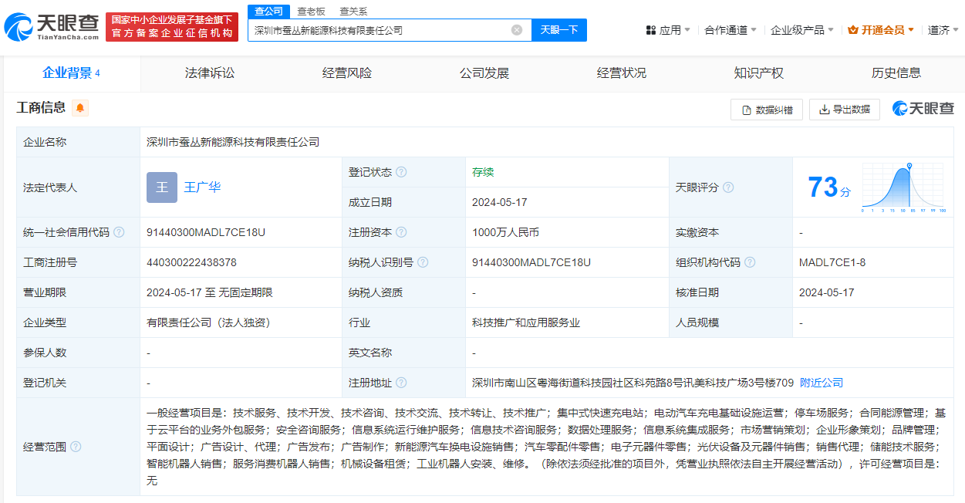
Task: Open the 附近公司 nearby companies link
Action: (x=822, y=383)
